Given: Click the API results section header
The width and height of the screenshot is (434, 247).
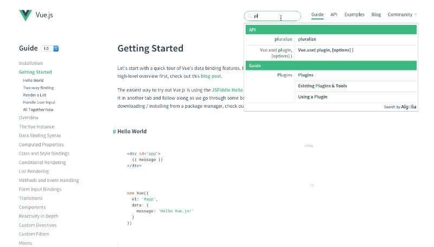Looking at the screenshot, I should tap(331, 30).
